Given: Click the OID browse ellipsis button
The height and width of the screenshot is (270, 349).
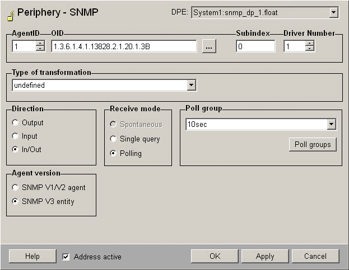Looking at the screenshot, I should (x=209, y=47).
